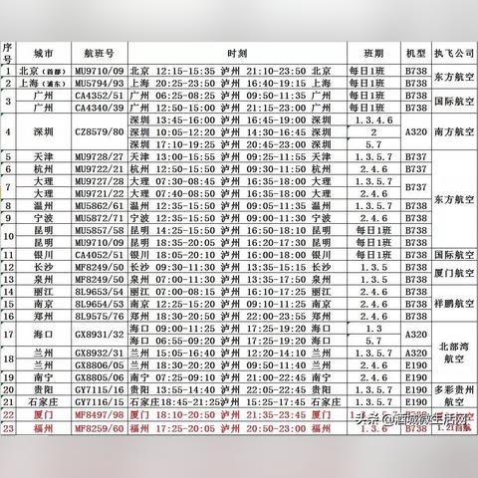Select flight number GX8931/32
Screen dimensions: 478x478
click(100, 335)
